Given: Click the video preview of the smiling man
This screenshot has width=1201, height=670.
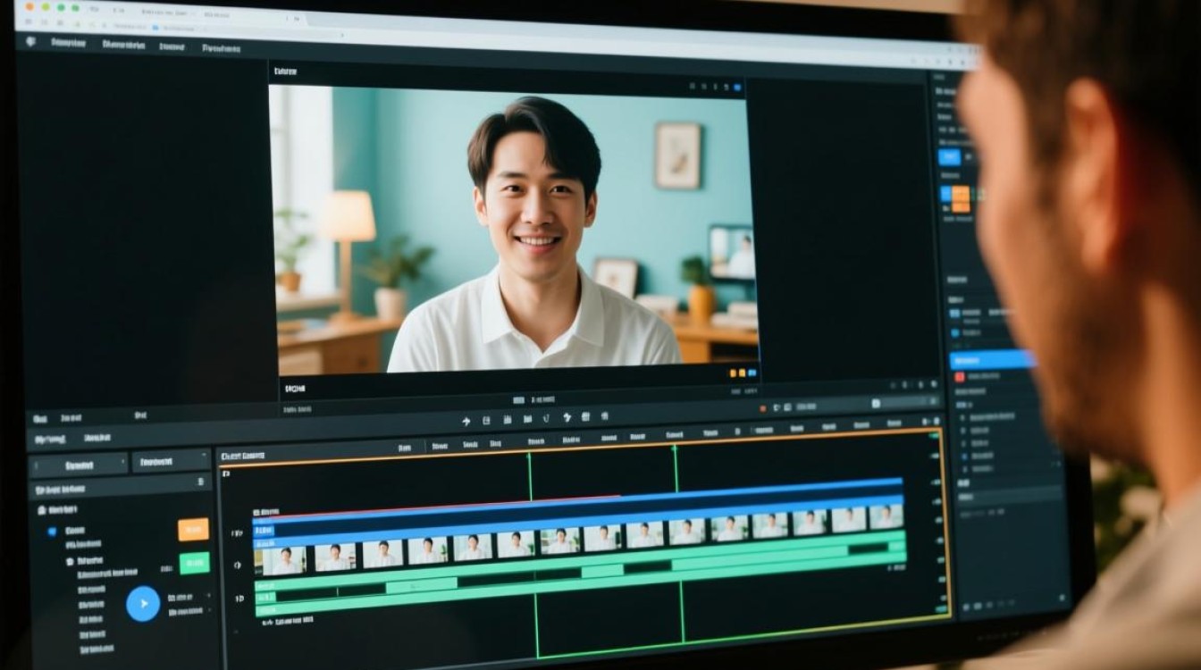Looking at the screenshot, I should click(x=514, y=230).
